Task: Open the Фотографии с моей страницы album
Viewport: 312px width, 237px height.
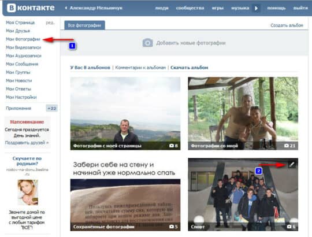Action: tap(125, 113)
